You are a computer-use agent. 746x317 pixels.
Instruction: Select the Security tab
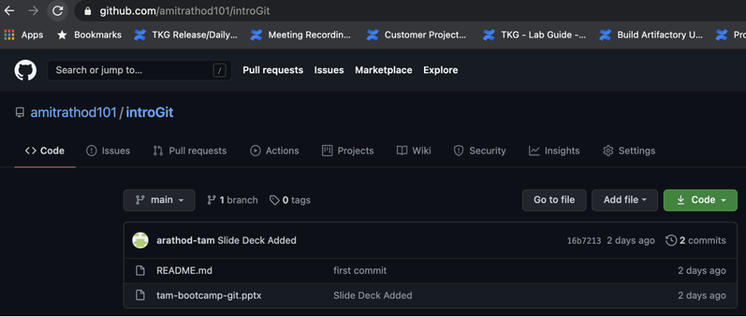point(480,151)
